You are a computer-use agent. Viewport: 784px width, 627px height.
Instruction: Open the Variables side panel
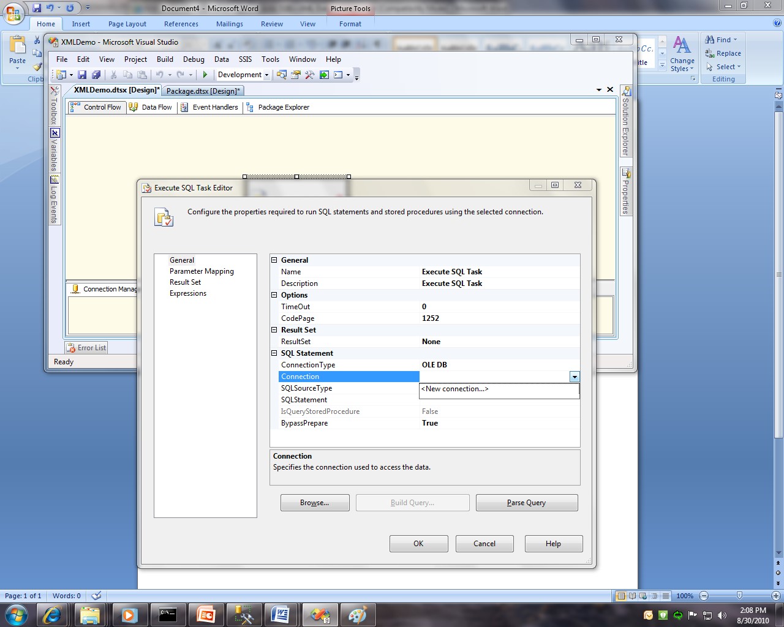[55, 150]
